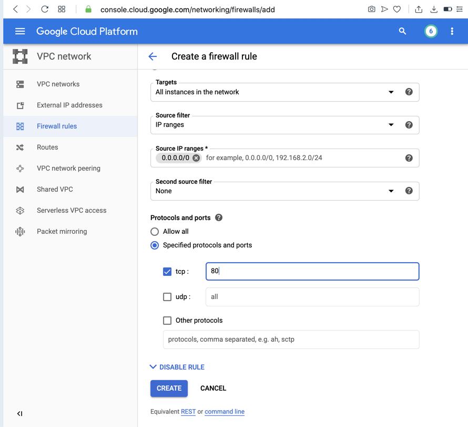Go back using the arrow beside Create a firewall rule
Screen dimensions: 468x427
152,56
